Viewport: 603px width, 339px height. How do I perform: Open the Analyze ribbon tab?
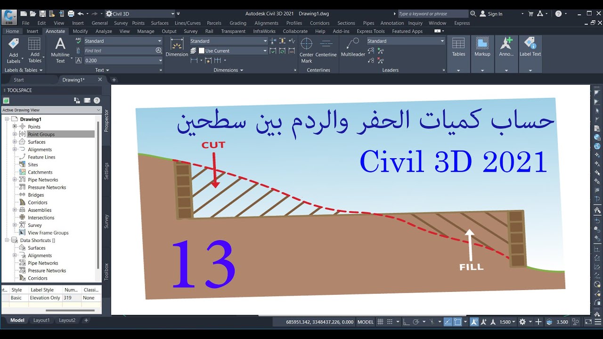click(104, 31)
